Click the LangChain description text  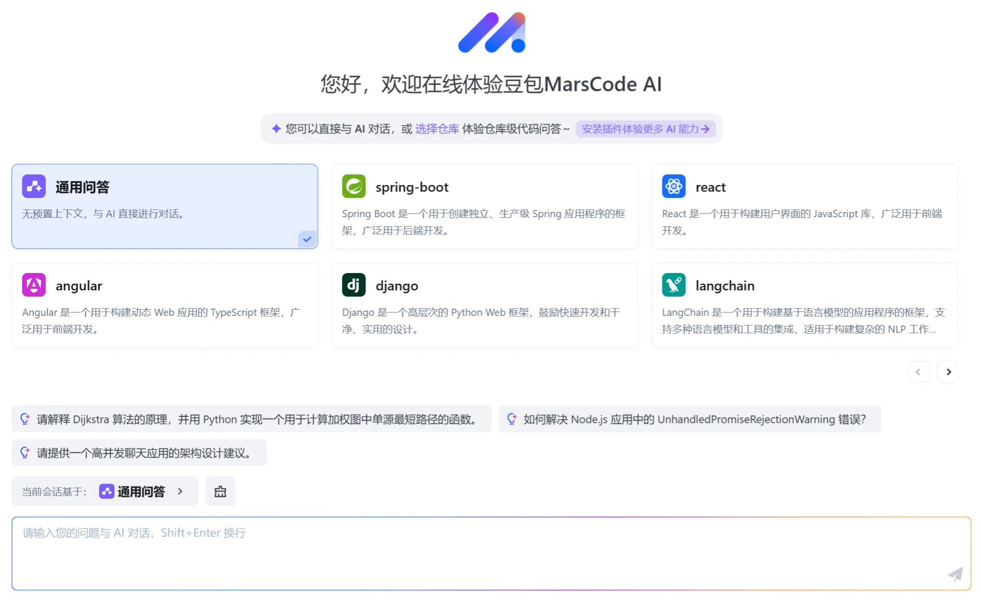coord(803,321)
